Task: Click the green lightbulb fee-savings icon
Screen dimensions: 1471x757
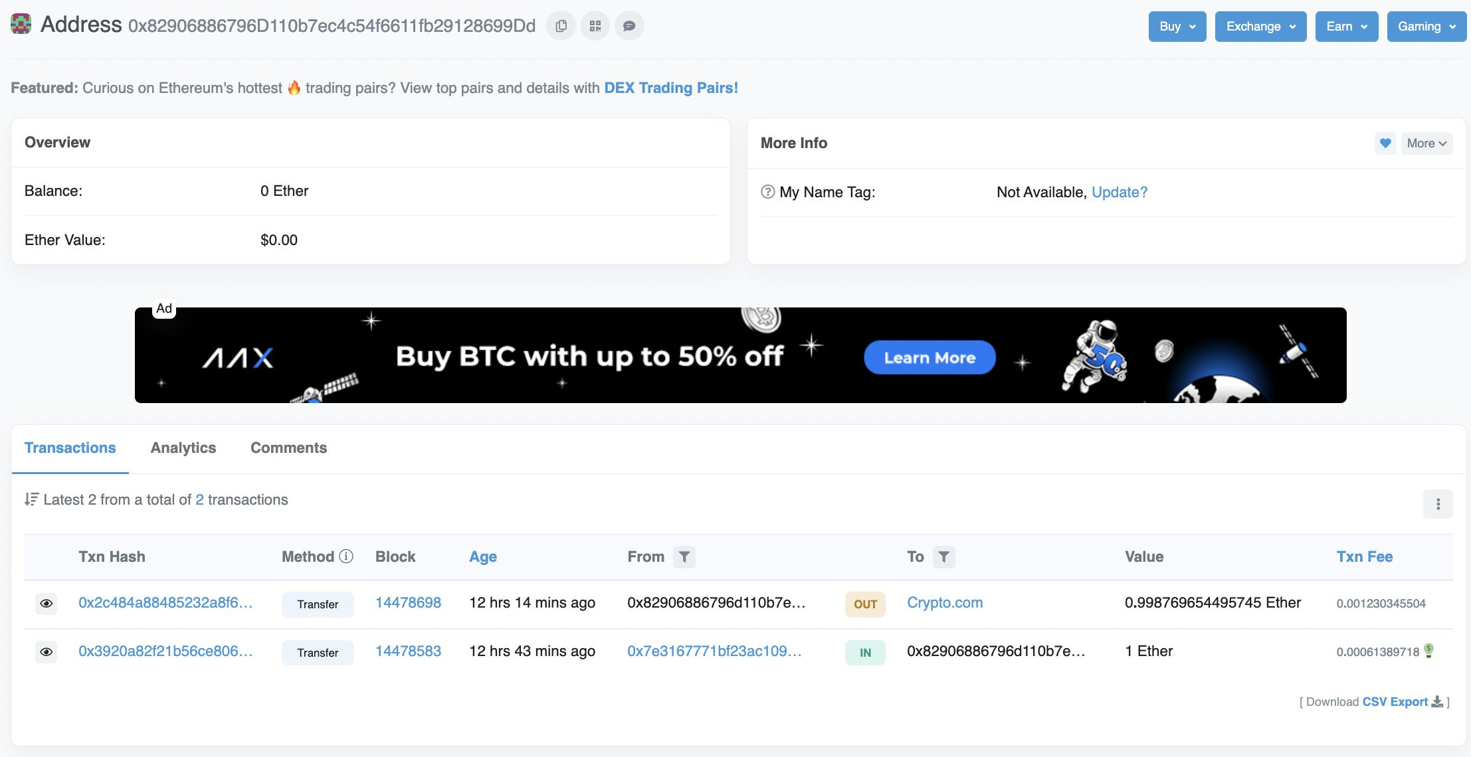Action: (x=1429, y=651)
